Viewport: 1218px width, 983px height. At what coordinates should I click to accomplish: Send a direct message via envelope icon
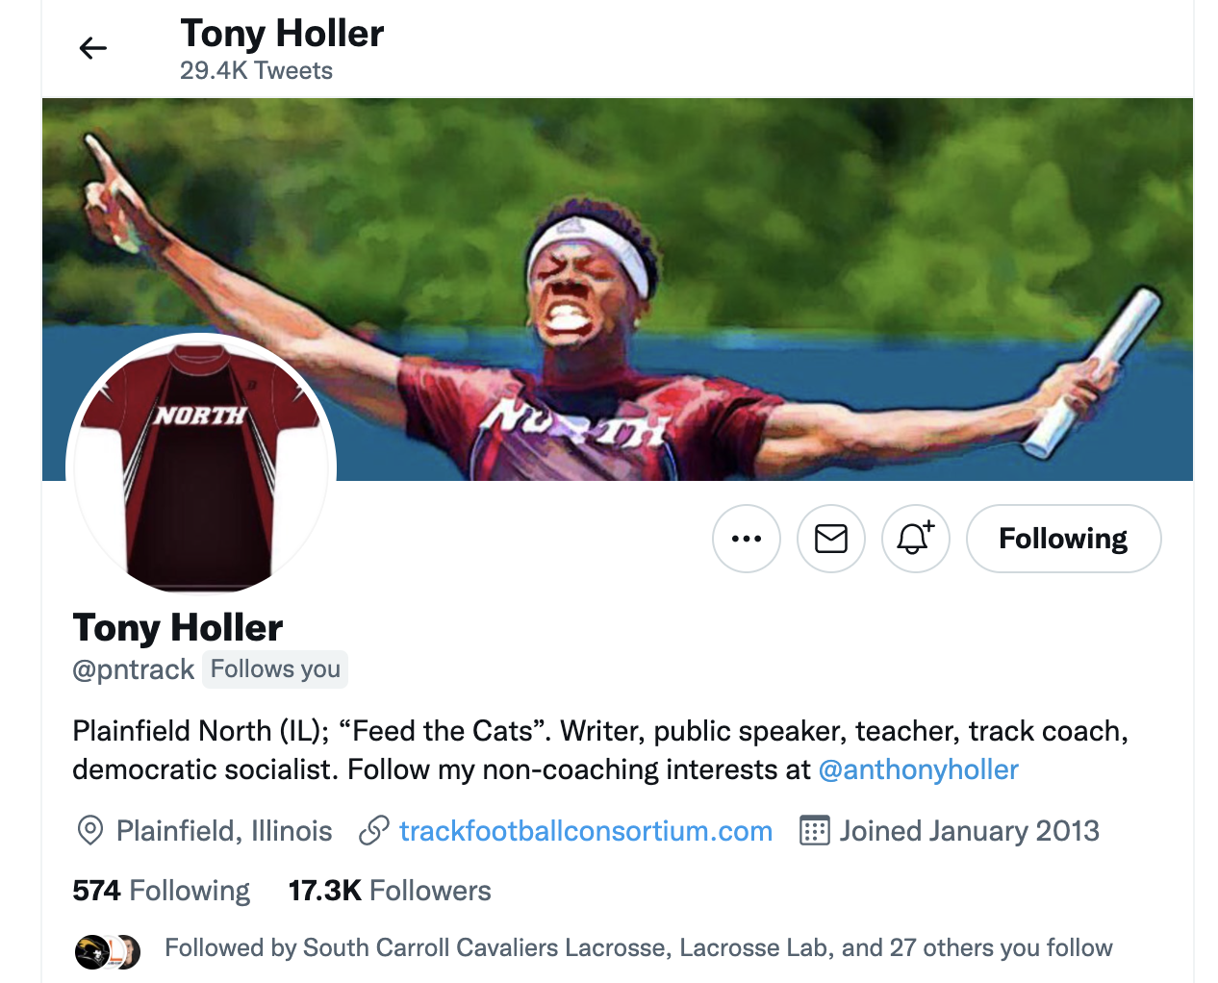click(831, 539)
